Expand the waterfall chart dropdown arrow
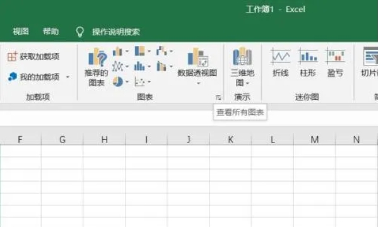Image resolution: width=381 pixels, height=227 pixels. click(171, 51)
